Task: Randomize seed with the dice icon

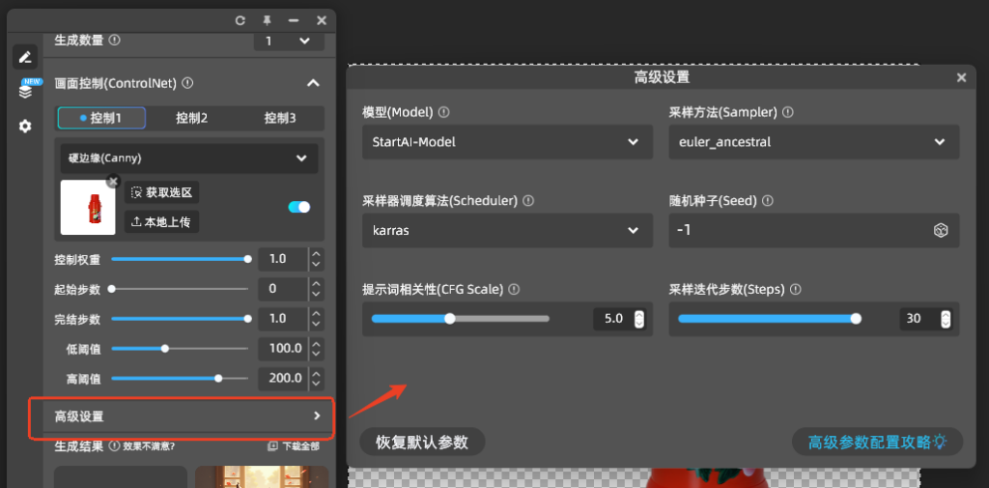Action: [x=941, y=230]
